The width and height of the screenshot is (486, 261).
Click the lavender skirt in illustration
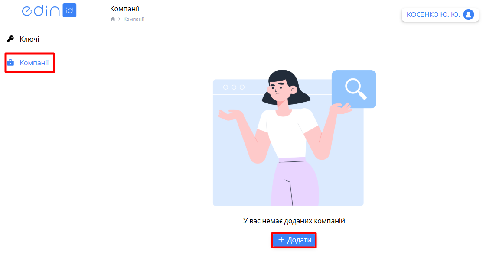[x=294, y=182]
